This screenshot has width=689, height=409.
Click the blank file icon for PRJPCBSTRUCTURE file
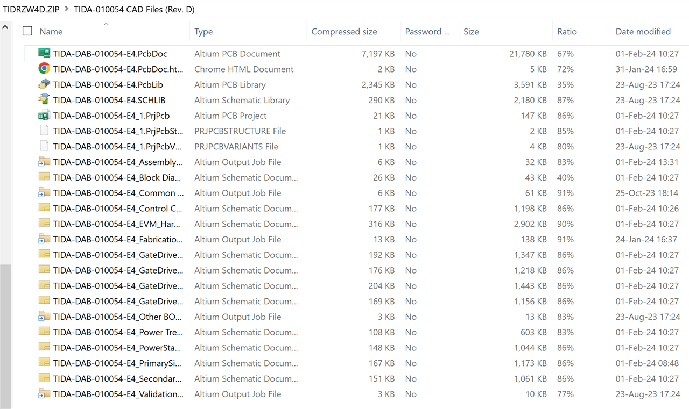(44, 131)
